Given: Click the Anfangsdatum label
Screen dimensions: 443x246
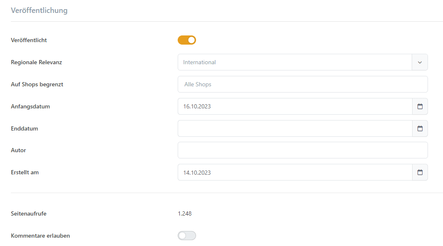Looking at the screenshot, I should (30, 106).
